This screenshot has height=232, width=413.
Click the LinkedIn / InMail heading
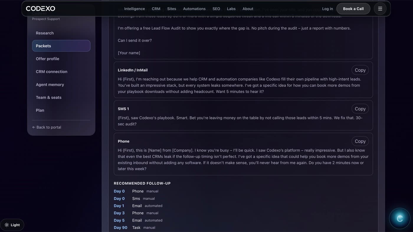click(132, 70)
